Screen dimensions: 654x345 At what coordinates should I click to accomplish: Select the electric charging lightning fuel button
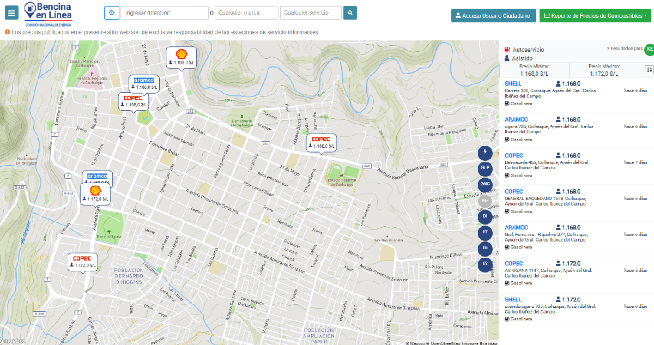click(485, 153)
